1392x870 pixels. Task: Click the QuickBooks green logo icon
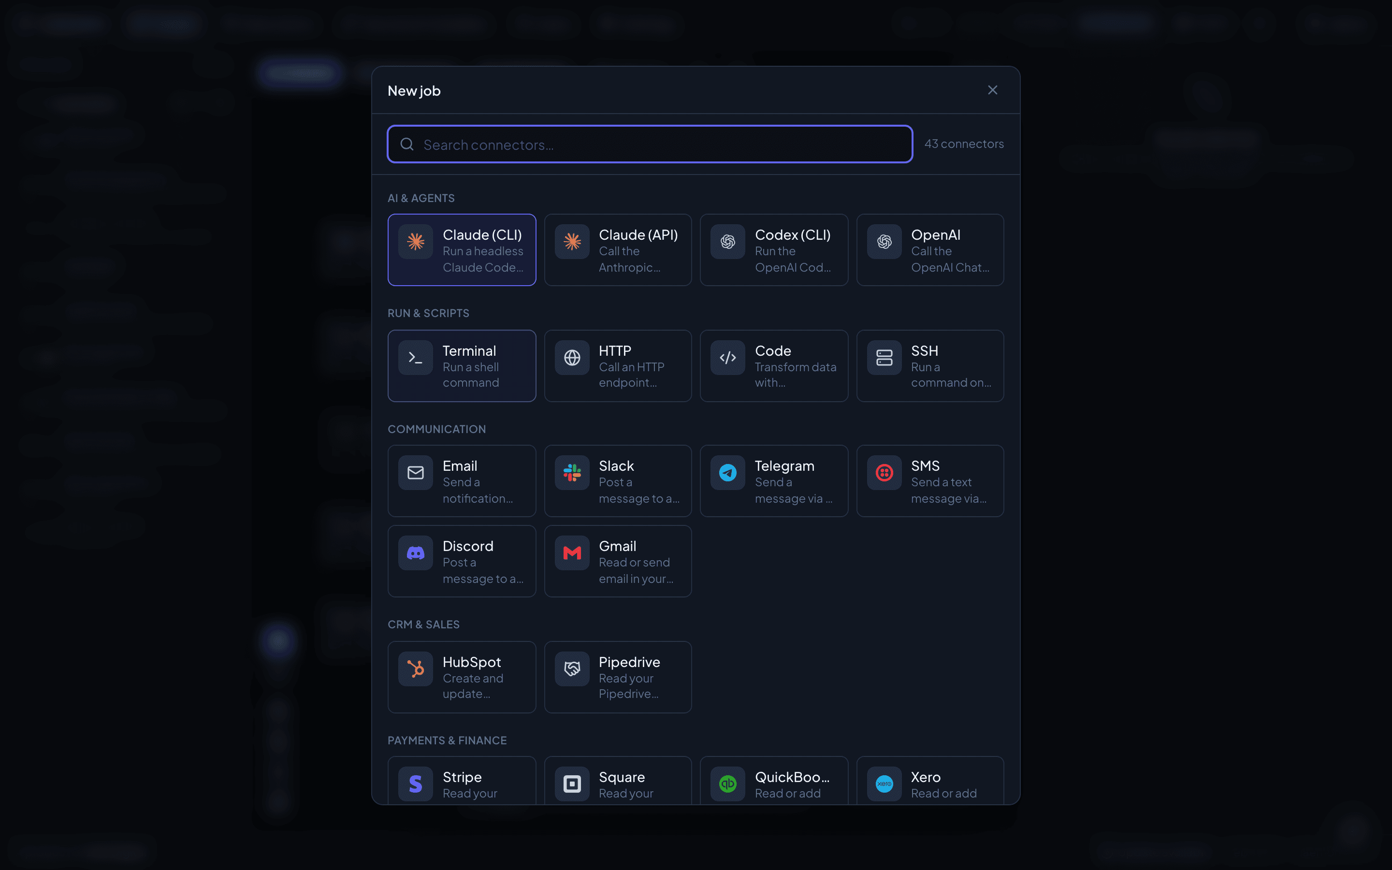[727, 783]
